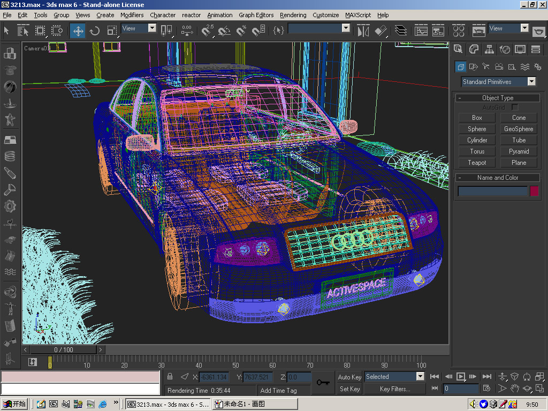The width and height of the screenshot is (548, 411).
Task: Open the Material Editor
Action: (x=459, y=31)
